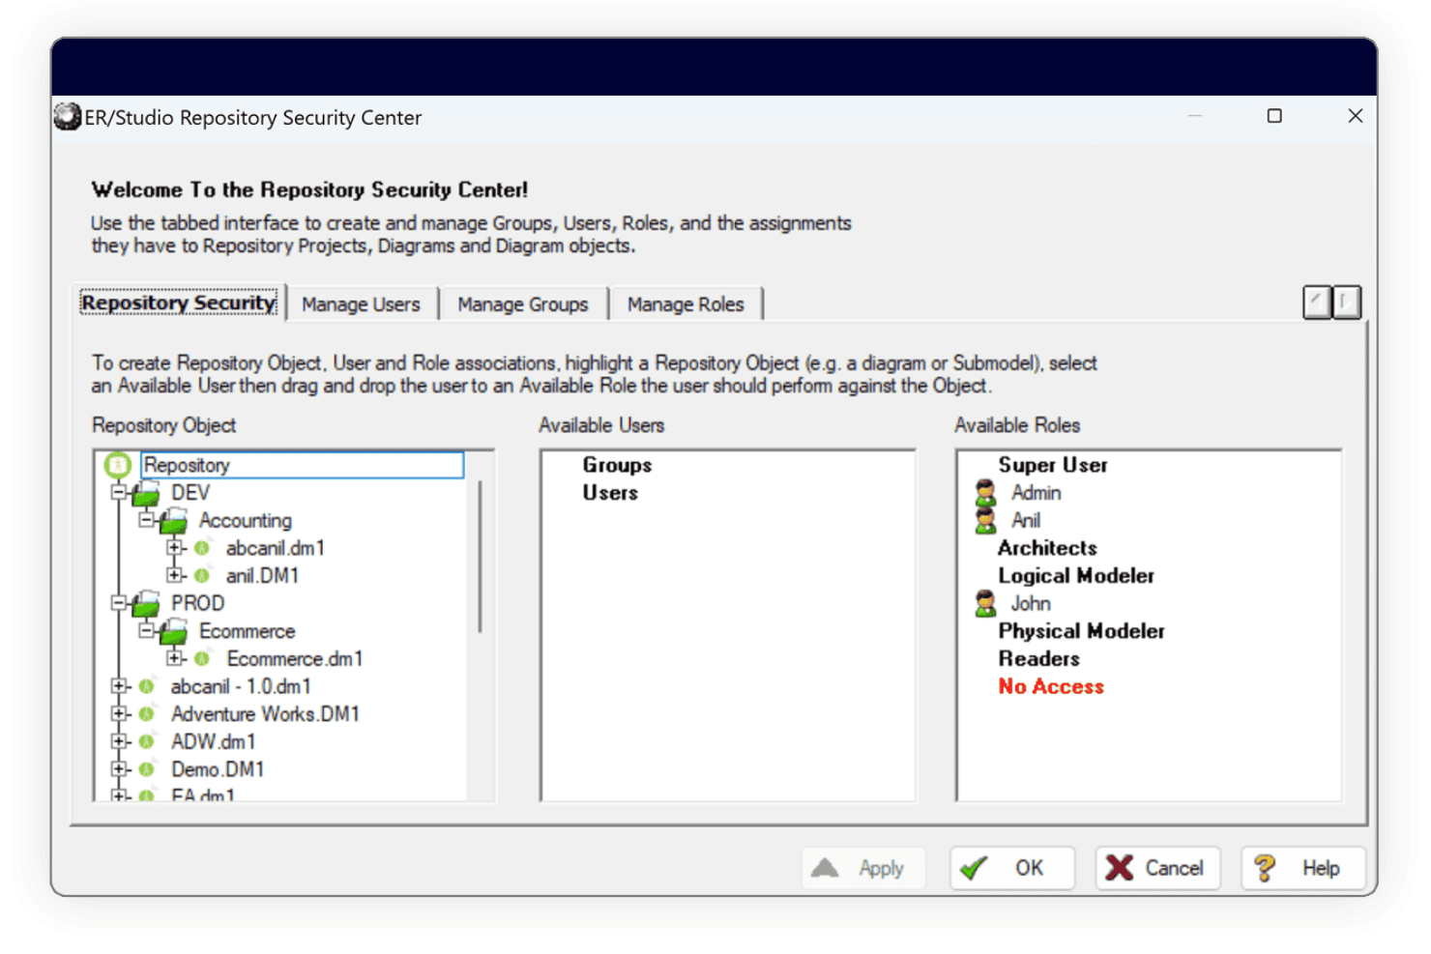The height and width of the screenshot is (954, 1431).
Task: Click the tab strip scroll-right arrow
Action: [x=1347, y=303]
